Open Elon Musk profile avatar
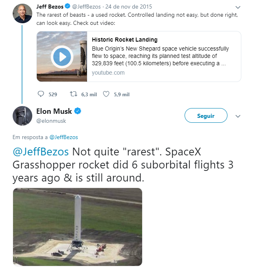This screenshot has width=254, height=270. point(22,115)
